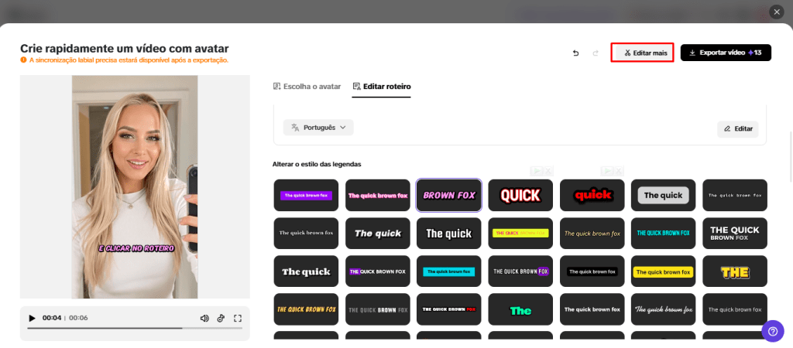
Task: Pick the green 'The' caption style
Action: [x=520, y=310]
